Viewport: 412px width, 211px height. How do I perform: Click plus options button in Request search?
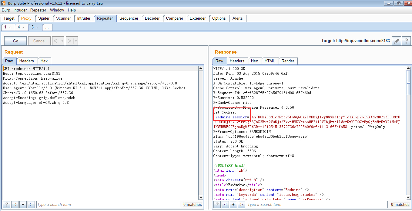[23, 204]
